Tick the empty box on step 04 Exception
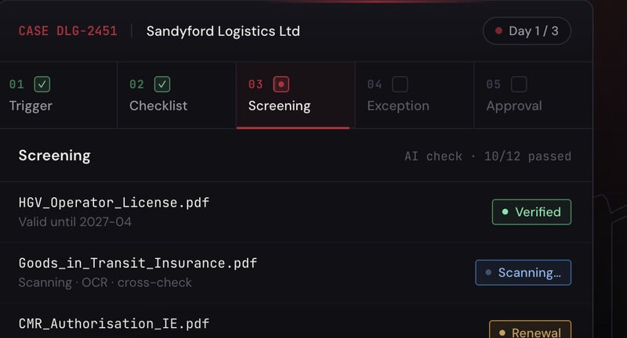 pyautogui.click(x=400, y=84)
